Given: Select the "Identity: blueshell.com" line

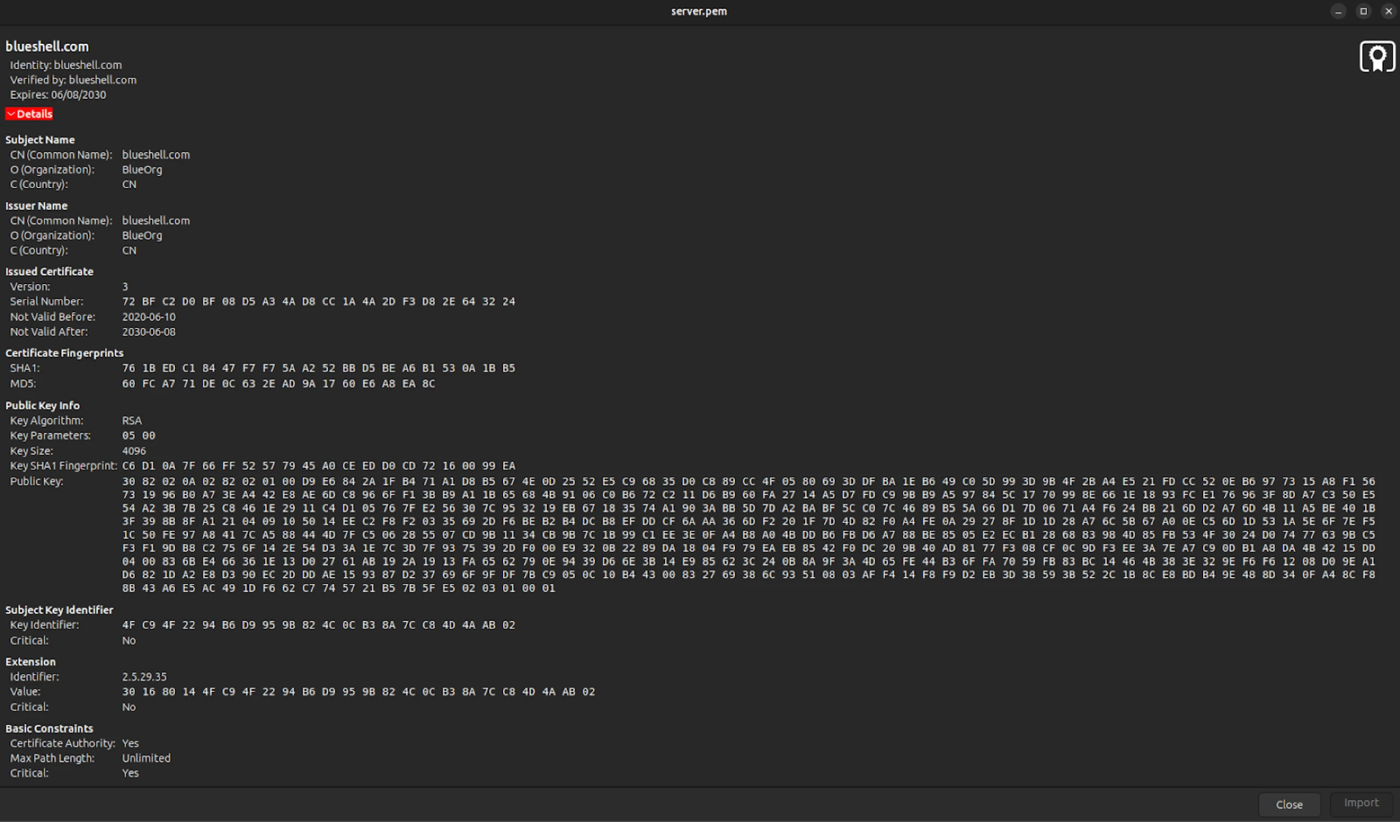Looking at the screenshot, I should pyautogui.click(x=66, y=65).
